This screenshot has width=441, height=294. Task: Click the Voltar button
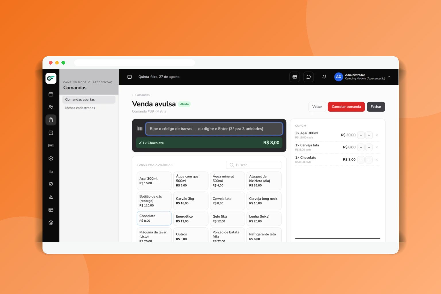tap(317, 107)
